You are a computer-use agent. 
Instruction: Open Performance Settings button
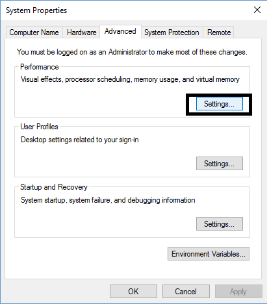220,104
